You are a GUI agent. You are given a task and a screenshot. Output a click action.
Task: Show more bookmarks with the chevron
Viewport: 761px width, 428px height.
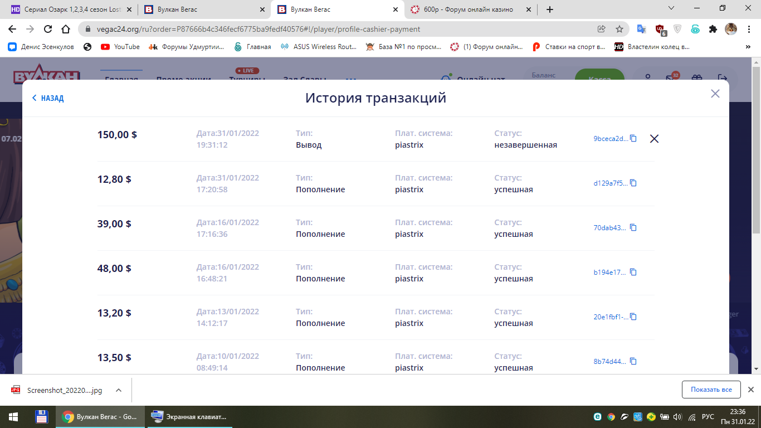point(748,47)
